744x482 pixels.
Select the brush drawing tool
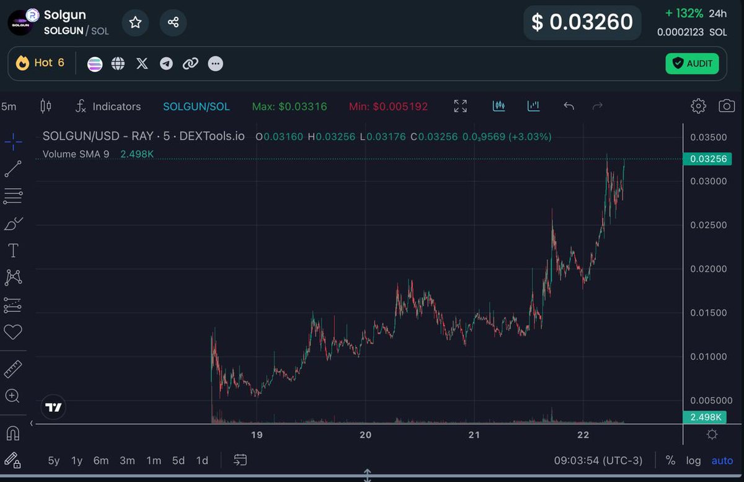click(x=13, y=223)
